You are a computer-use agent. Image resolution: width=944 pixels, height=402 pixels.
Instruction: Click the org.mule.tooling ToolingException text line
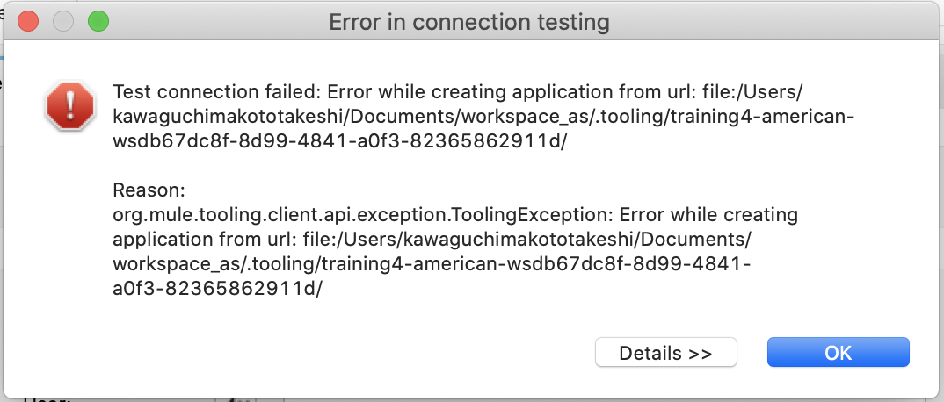coord(455,214)
